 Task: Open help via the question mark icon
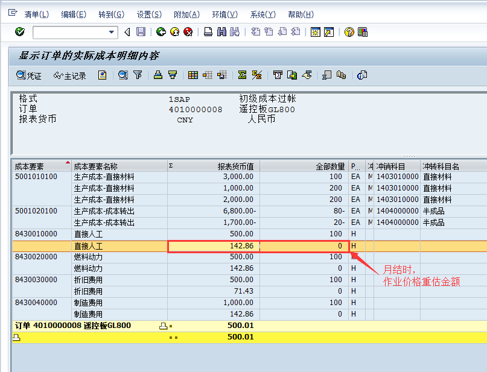pyautogui.click(x=349, y=33)
